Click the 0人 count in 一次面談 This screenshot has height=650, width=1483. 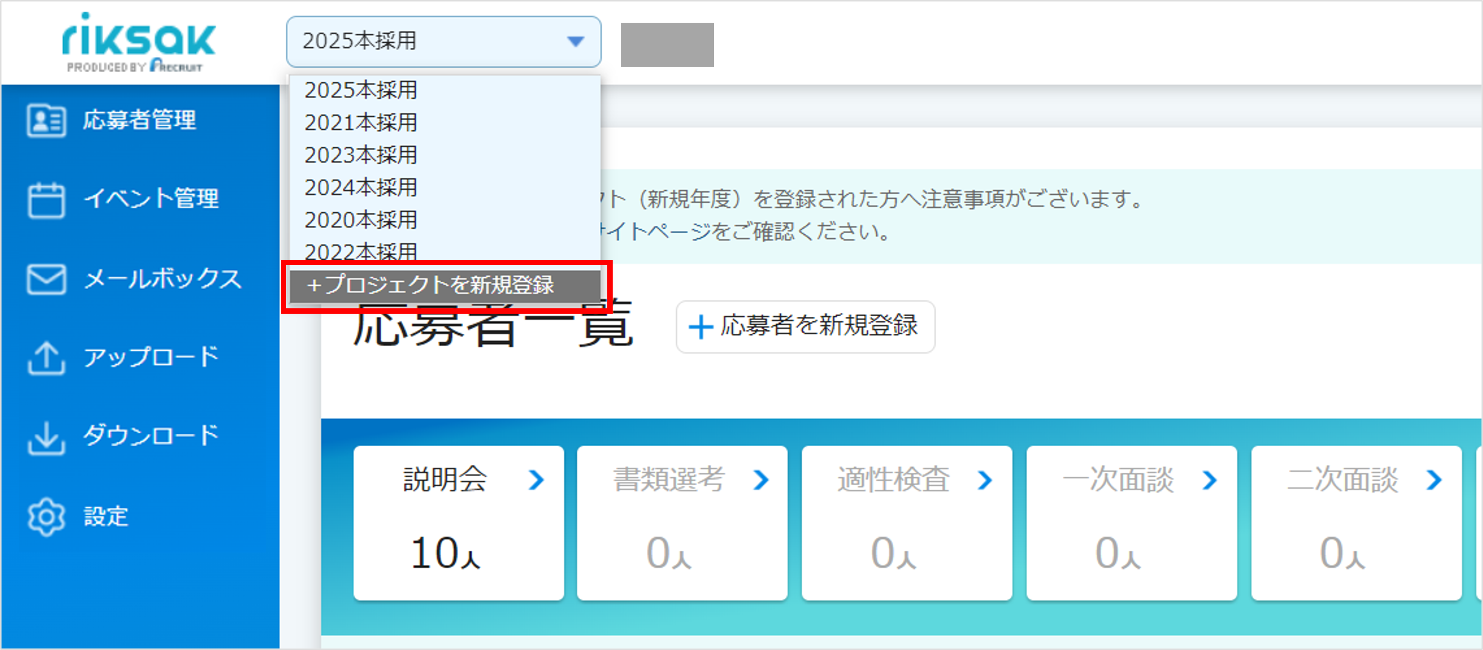point(1118,553)
